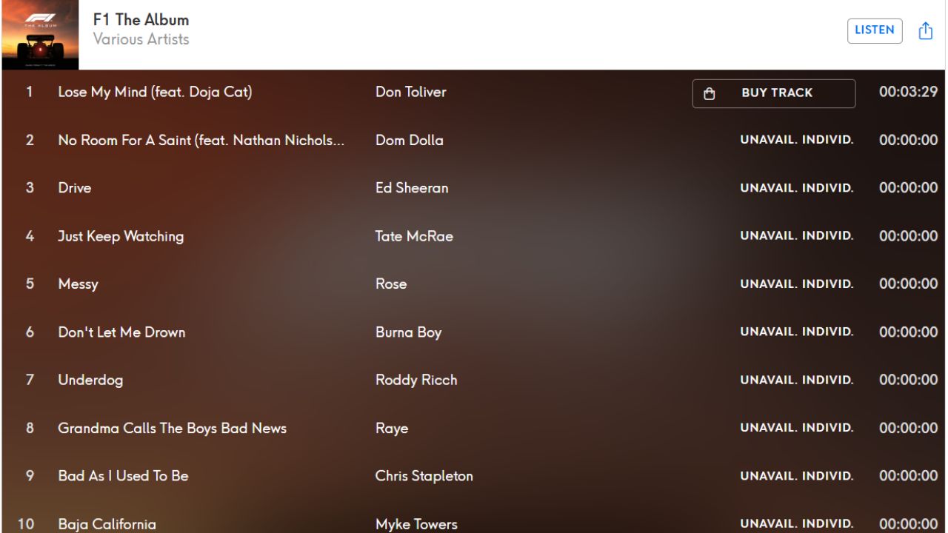
Task: Select the track Bad As I Used To Be
Action: [x=123, y=476]
